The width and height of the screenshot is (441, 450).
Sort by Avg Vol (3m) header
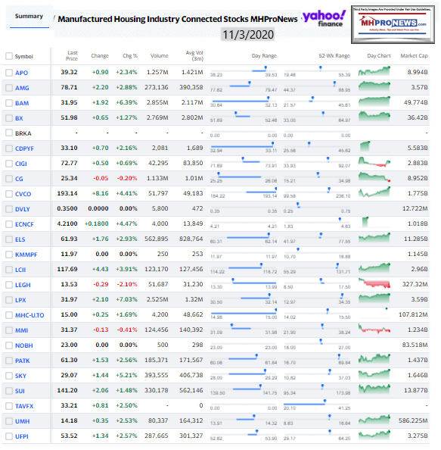[x=194, y=55]
